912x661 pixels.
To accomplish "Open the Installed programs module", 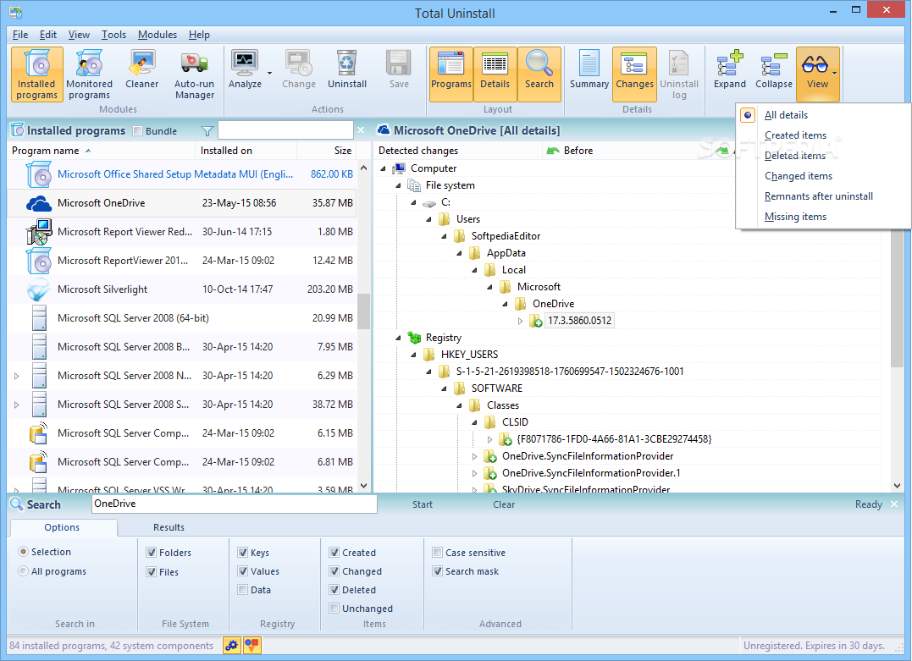I will pyautogui.click(x=36, y=74).
